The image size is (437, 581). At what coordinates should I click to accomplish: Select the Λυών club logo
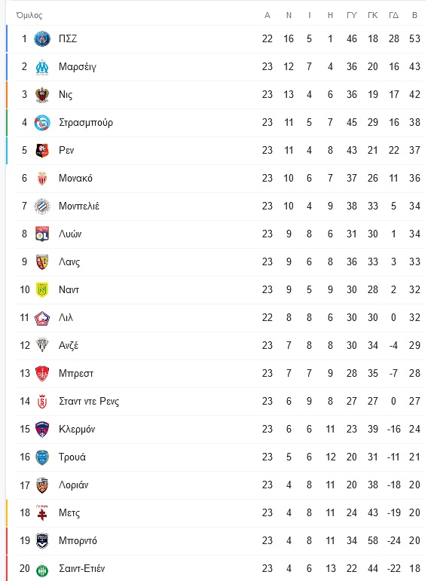tap(42, 234)
